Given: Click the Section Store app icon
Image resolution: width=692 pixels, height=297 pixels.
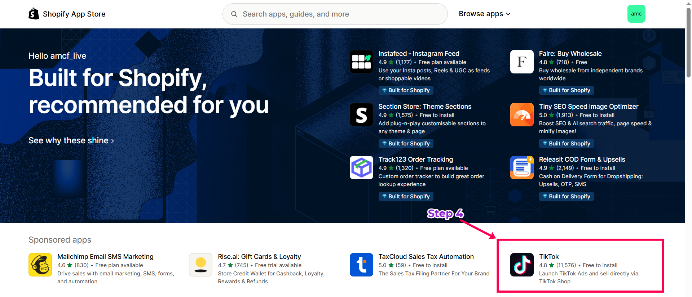Looking at the screenshot, I should click(361, 115).
